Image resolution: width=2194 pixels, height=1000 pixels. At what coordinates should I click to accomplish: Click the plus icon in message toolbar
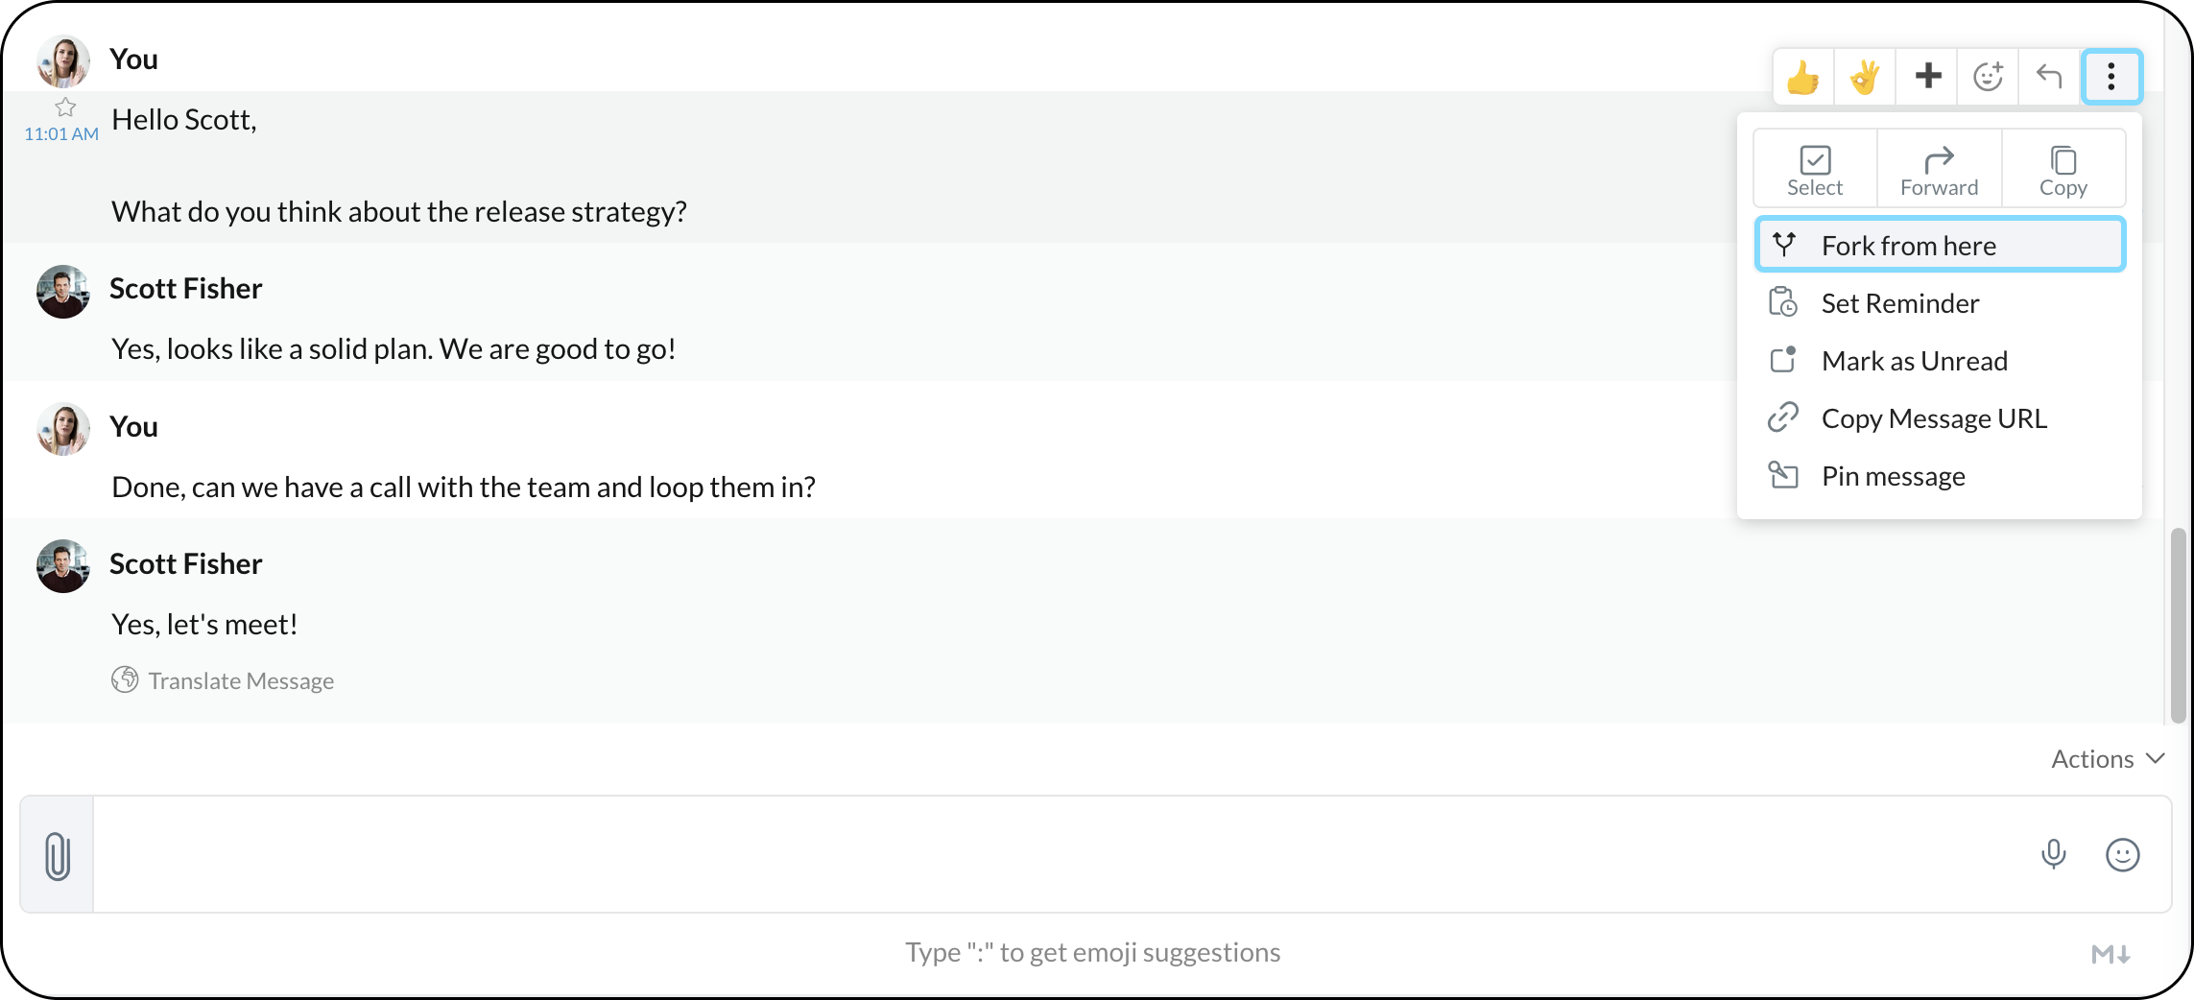point(1927,76)
